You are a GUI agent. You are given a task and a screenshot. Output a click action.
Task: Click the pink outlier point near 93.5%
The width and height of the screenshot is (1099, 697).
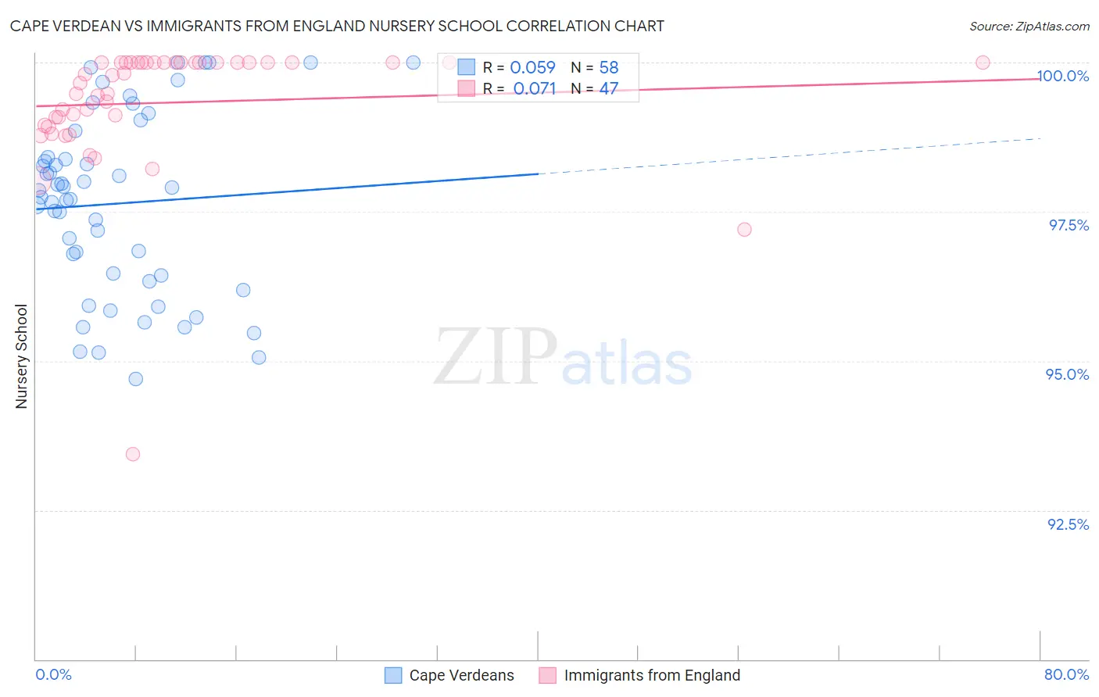[x=133, y=454]
